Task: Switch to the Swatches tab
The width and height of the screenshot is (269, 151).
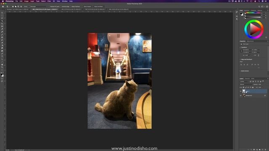Action: [247, 10]
